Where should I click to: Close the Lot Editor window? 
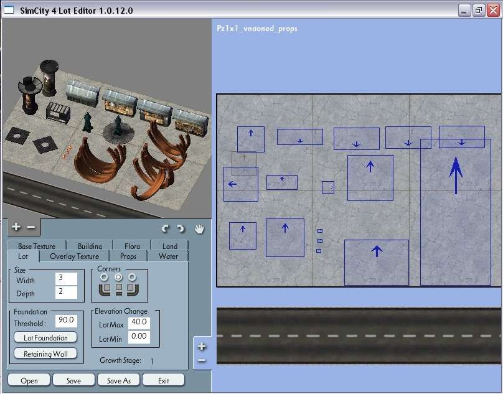pos(493,11)
